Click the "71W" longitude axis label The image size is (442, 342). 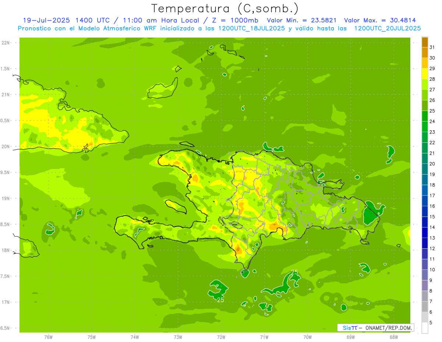264,337
